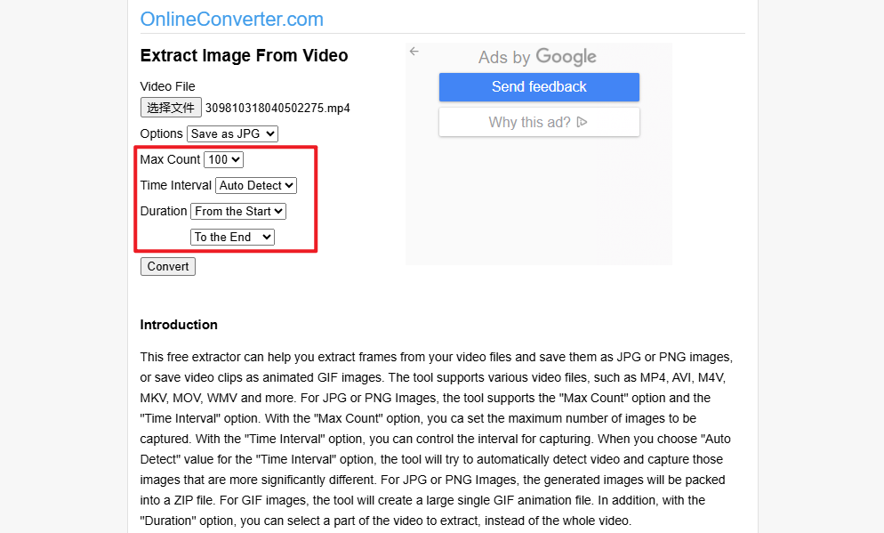Open the Time Interval Auto Detect dropdown

coord(256,185)
